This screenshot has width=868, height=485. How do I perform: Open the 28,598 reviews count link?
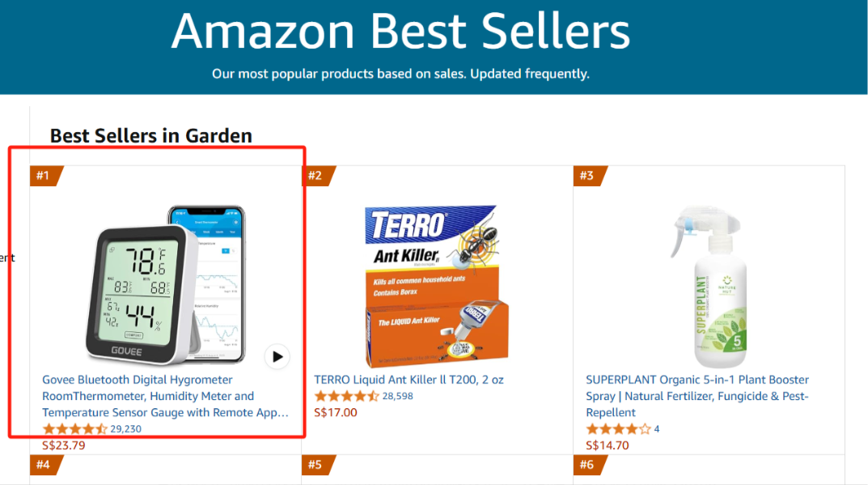pyautogui.click(x=397, y=396)
